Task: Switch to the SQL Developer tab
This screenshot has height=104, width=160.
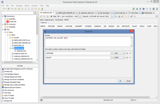Action: (x=105, y=13)
